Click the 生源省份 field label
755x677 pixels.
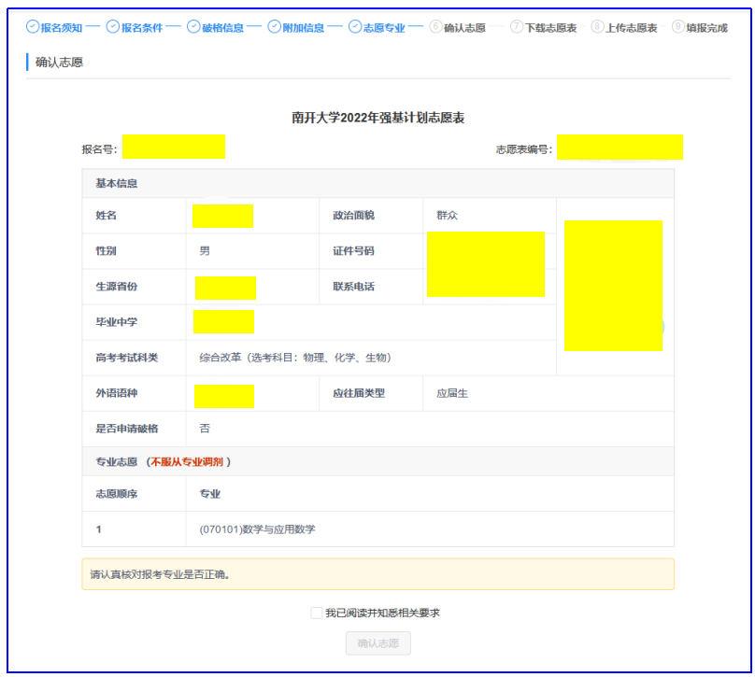click(x=116, y=287)
